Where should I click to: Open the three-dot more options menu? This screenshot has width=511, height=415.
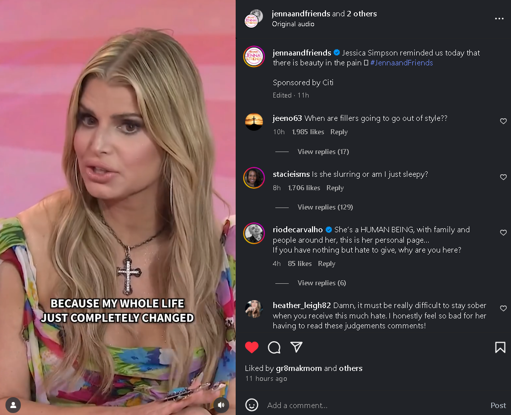click(x=499, y=18)
